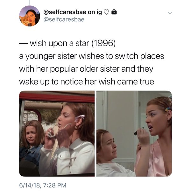Open the left movie still with red jeep
191x191 pixels.
point(57,133)
